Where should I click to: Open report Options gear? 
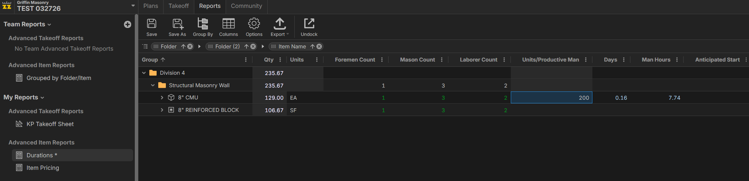point(254,27)
